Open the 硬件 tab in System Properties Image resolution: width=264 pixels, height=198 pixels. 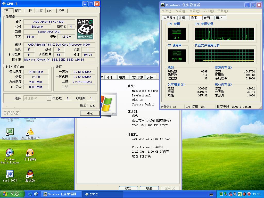point(109,77)
